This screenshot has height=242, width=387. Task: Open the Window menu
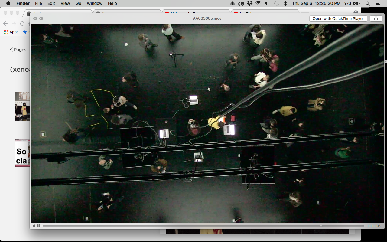[95, 3]
